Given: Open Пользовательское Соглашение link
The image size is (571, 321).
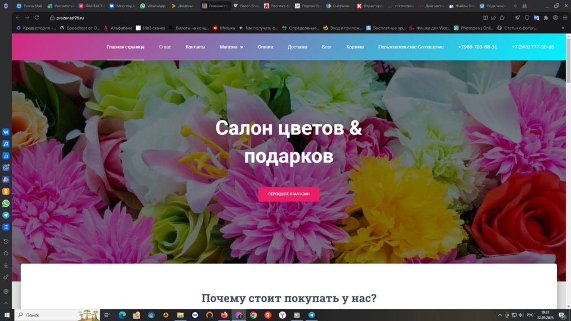Looking at the screenshot, I should pyautogui.click(x=410, y=47).
